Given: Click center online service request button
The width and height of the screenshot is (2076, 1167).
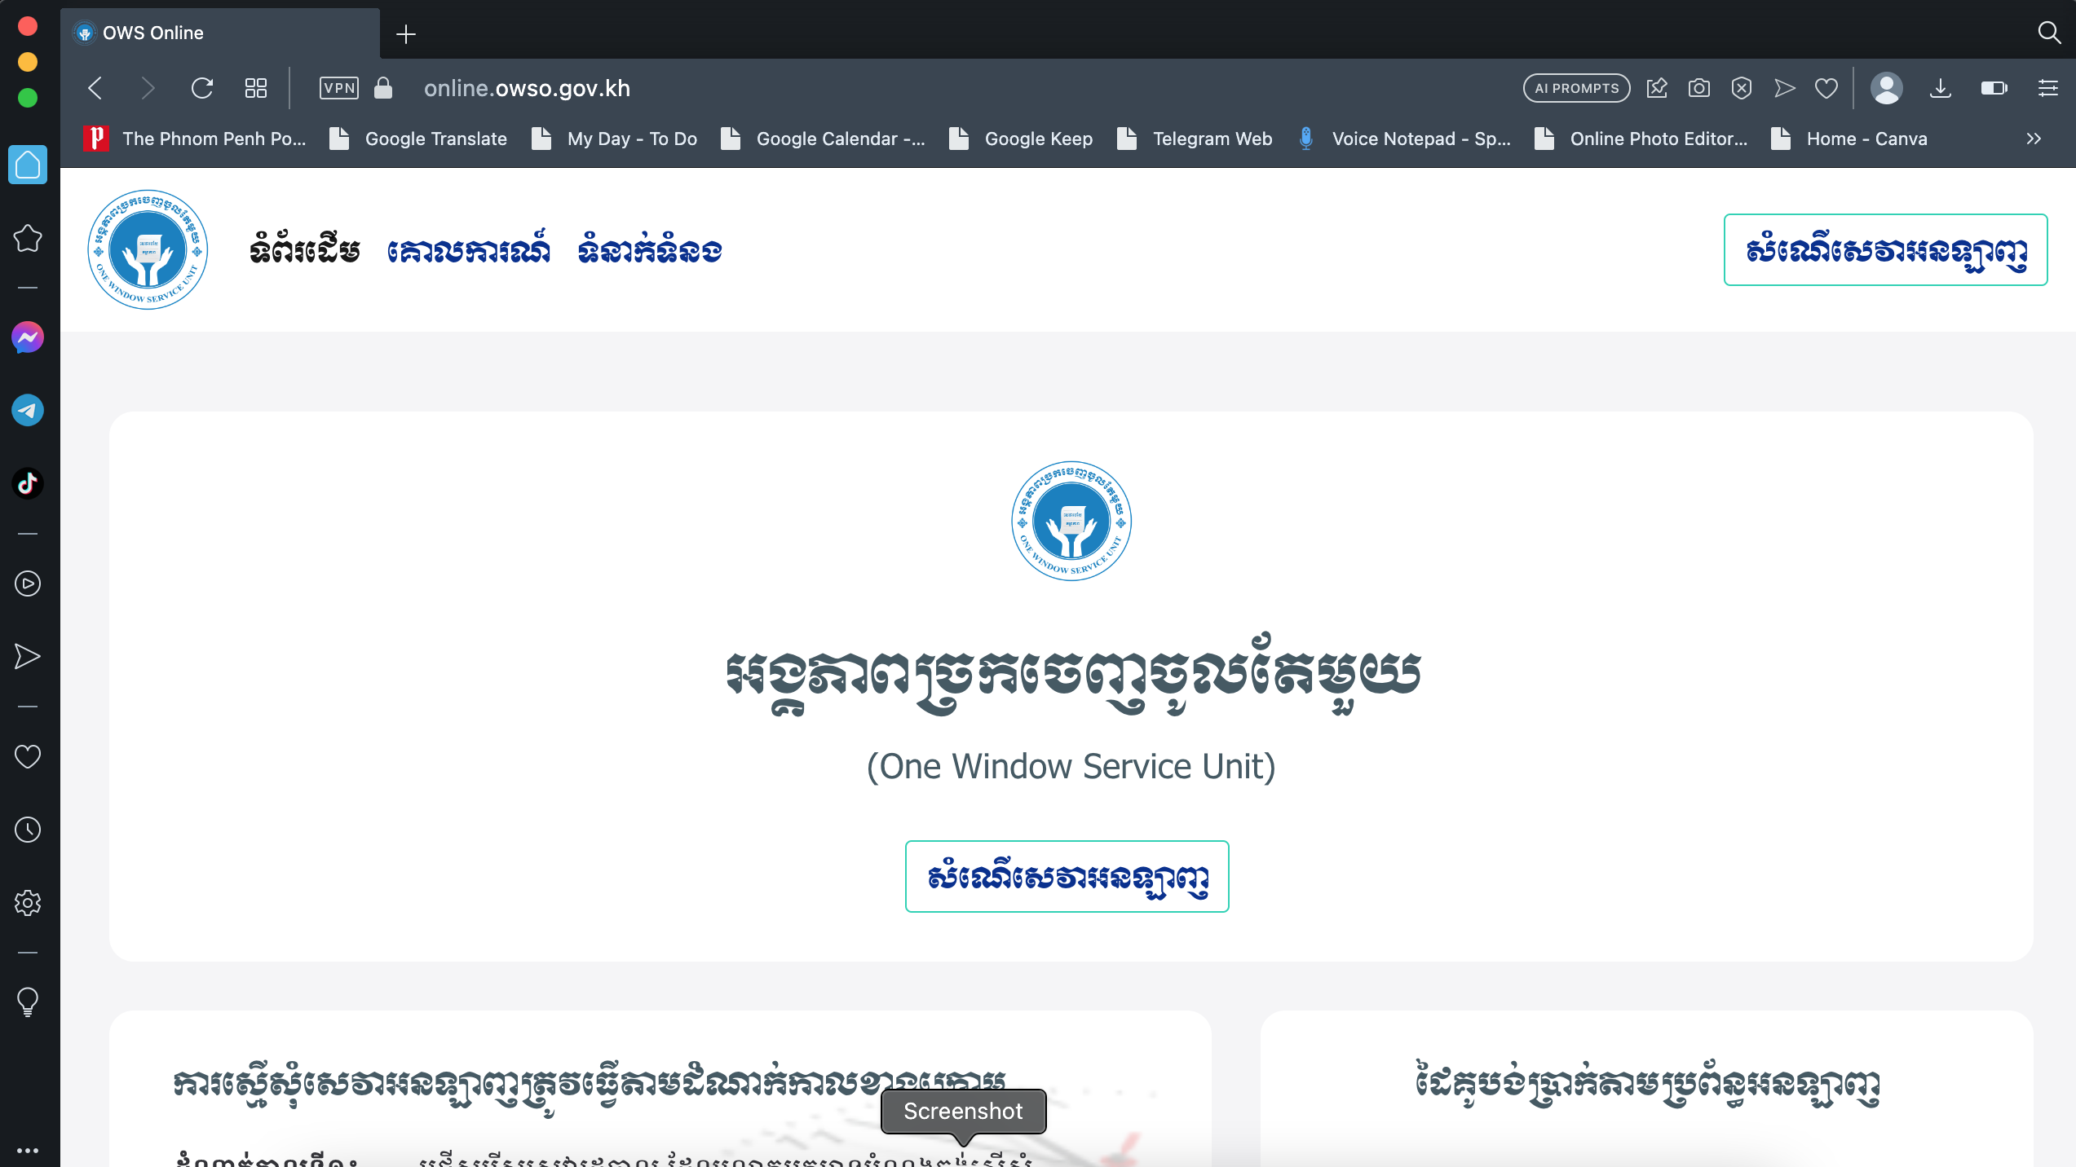Looking at the screenshot, I should [1067, 876].
